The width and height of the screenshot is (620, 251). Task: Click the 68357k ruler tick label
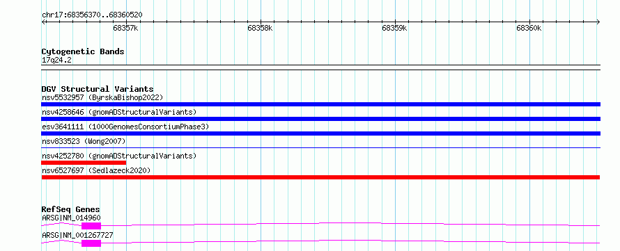(x=125, y=28)
